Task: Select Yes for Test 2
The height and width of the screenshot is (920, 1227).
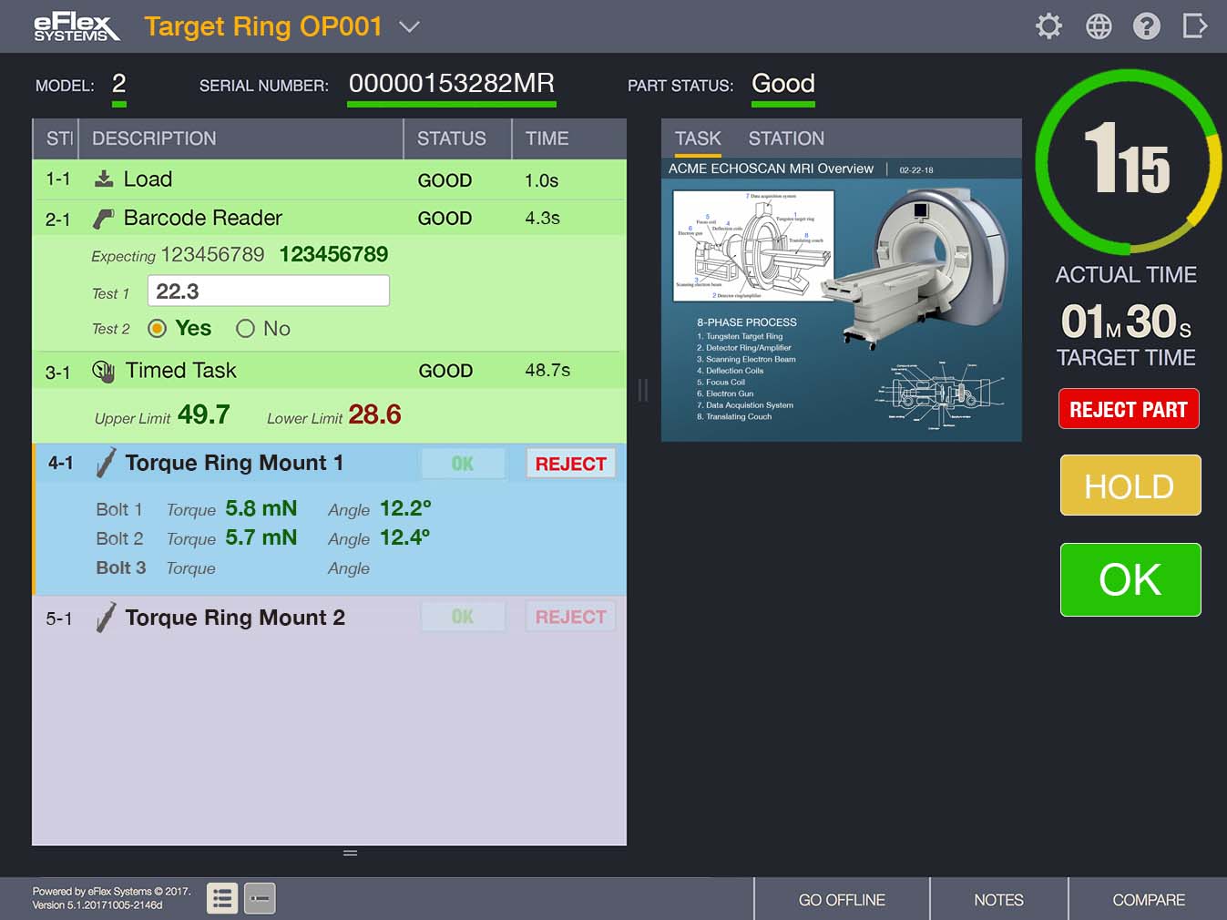Action: (158, 329)
